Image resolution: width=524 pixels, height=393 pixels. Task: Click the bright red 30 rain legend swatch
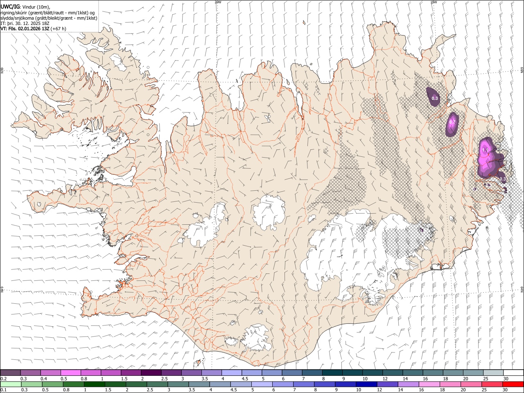coord(513,384)
